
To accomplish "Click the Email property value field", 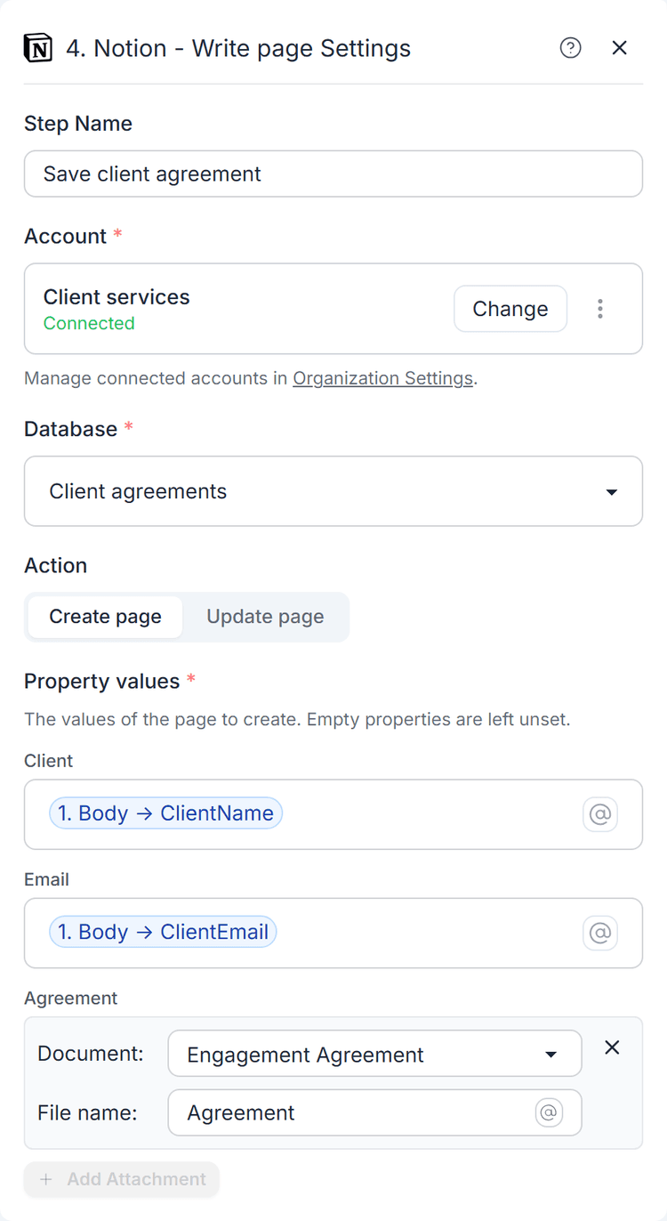I will [333, 933].
